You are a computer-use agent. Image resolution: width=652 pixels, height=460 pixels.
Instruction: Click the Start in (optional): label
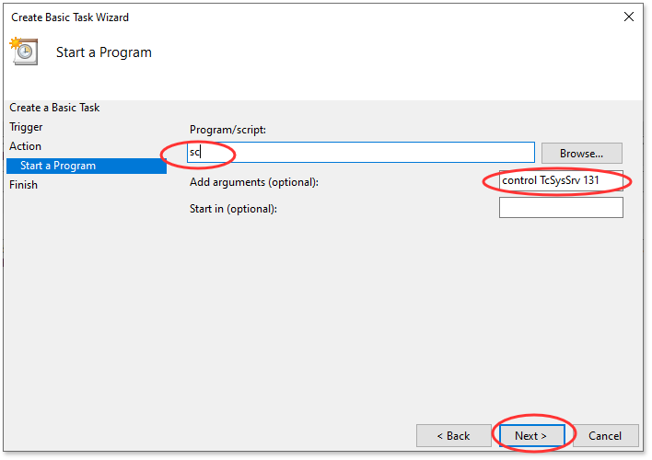click(x=233, y=209)
